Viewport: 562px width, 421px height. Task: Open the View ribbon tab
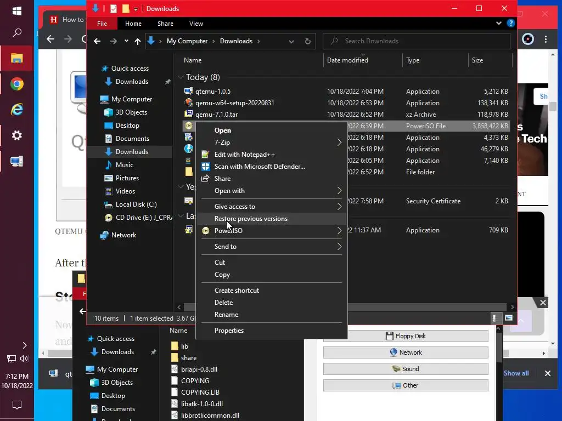point(196,24)
